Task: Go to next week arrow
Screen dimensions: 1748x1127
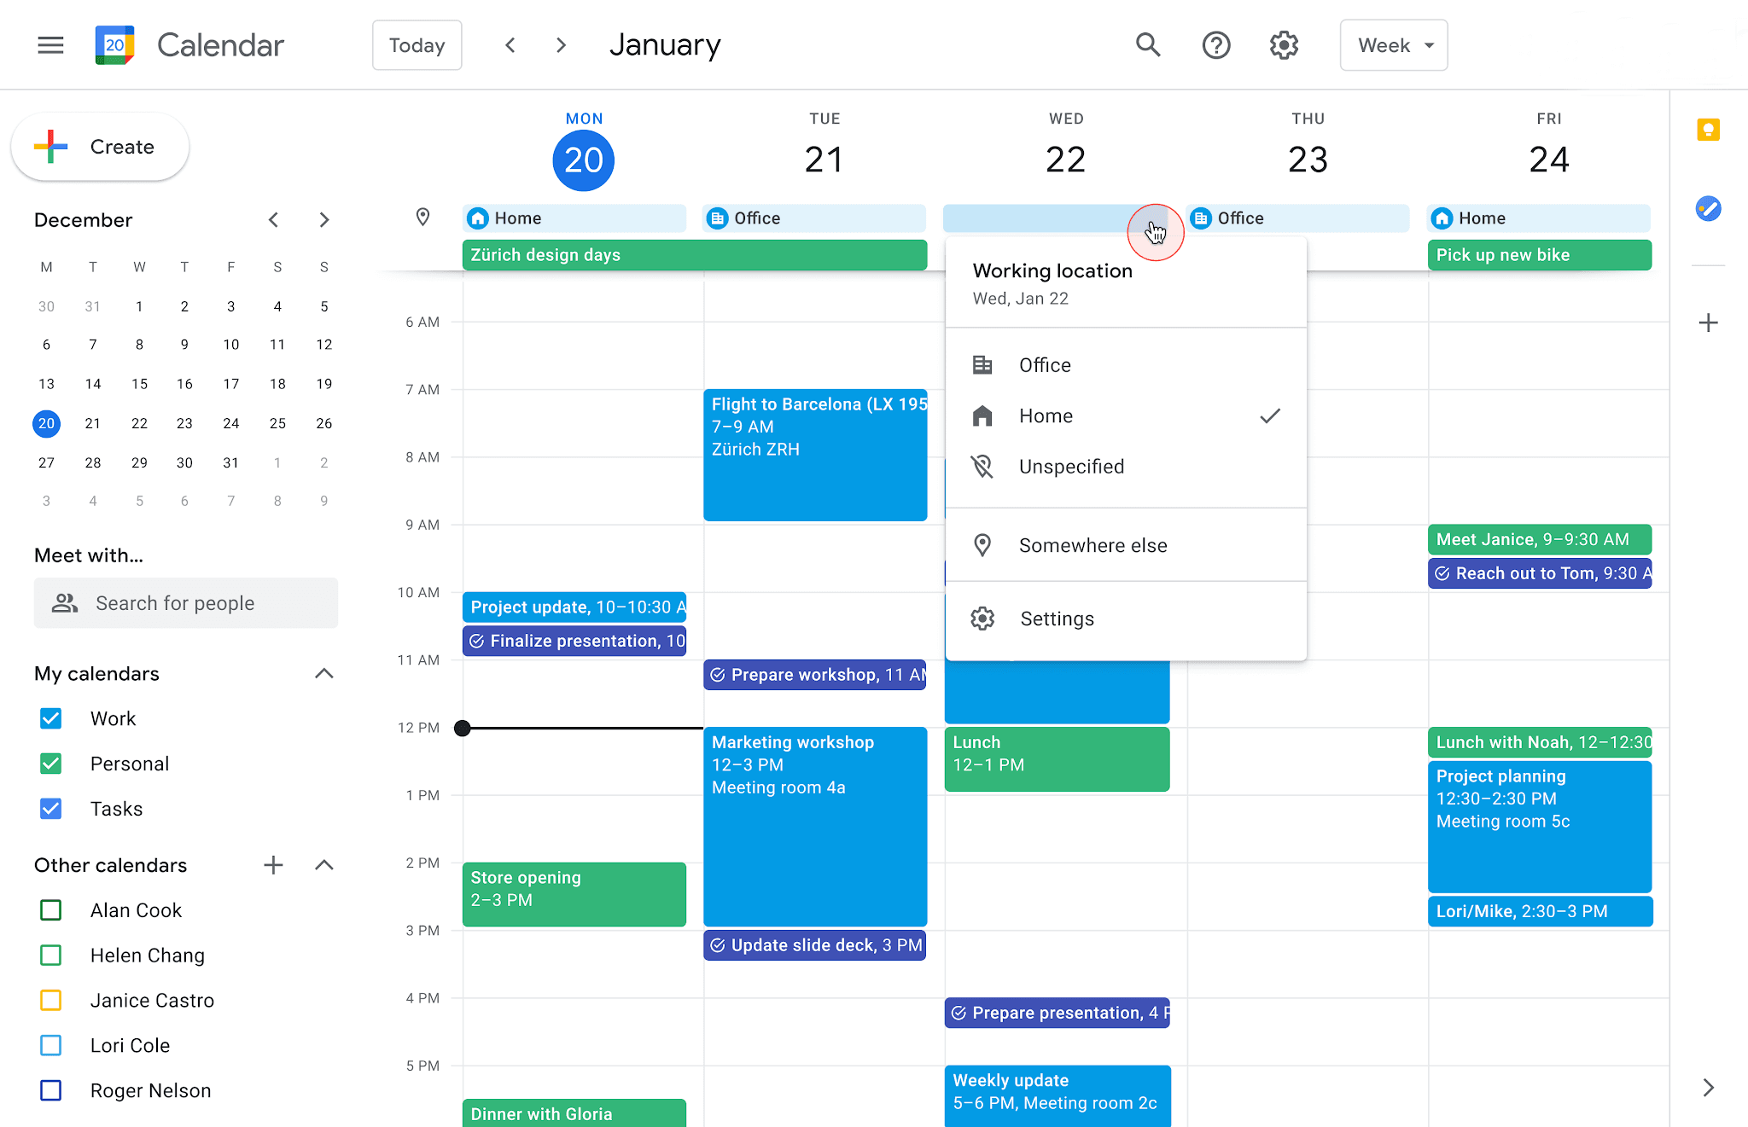Action: [x=561, y=45]
